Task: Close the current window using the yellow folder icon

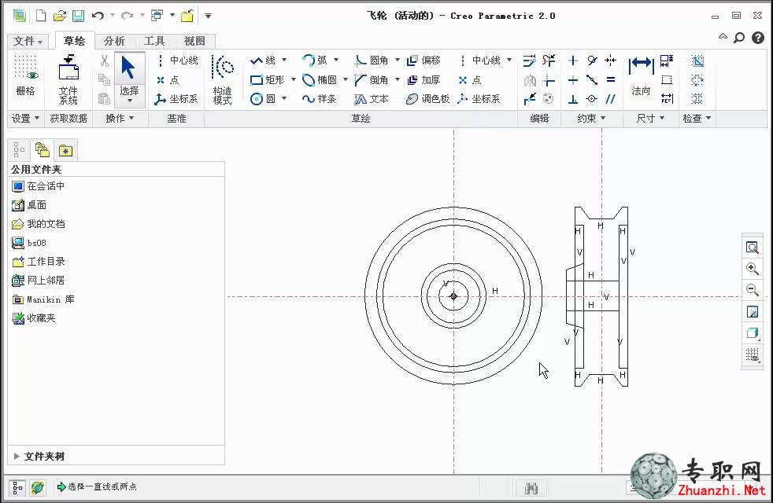Action: [x=187, y=16]
